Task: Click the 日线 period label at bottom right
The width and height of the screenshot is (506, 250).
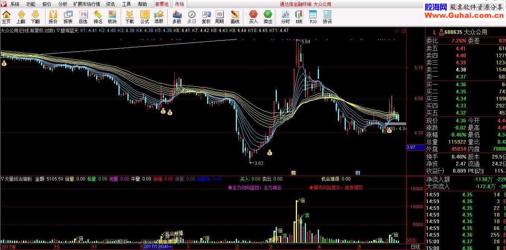Action: (x=415, y=247)
